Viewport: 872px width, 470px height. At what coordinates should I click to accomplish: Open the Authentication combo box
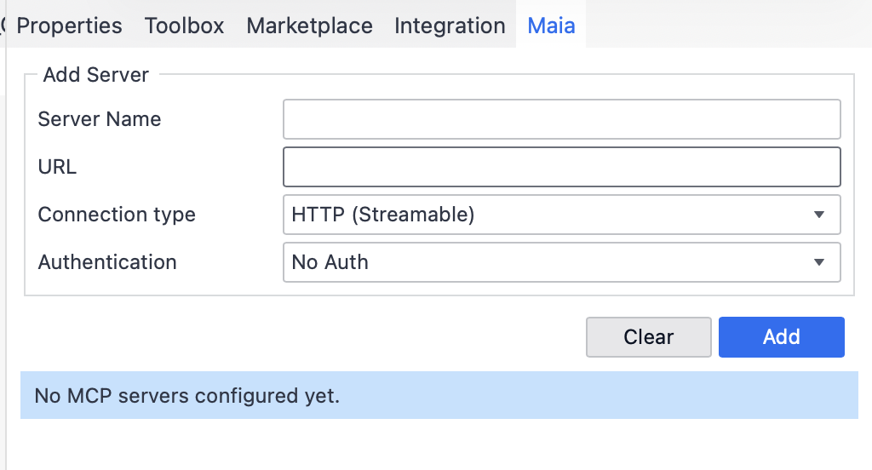coord(545,262)
